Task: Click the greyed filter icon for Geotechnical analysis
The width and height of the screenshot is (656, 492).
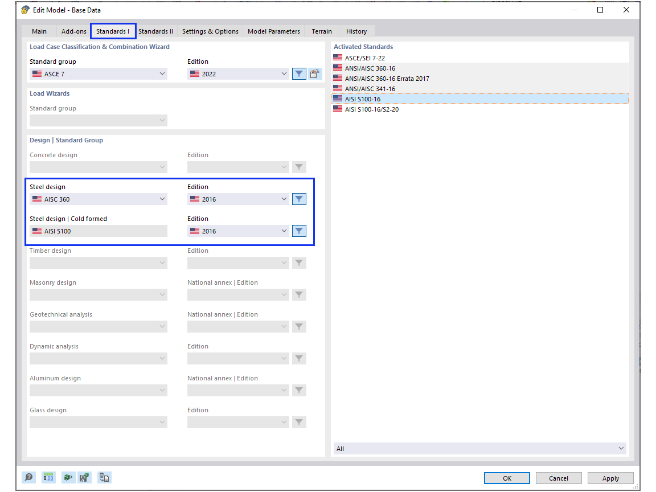Action: 299,326
